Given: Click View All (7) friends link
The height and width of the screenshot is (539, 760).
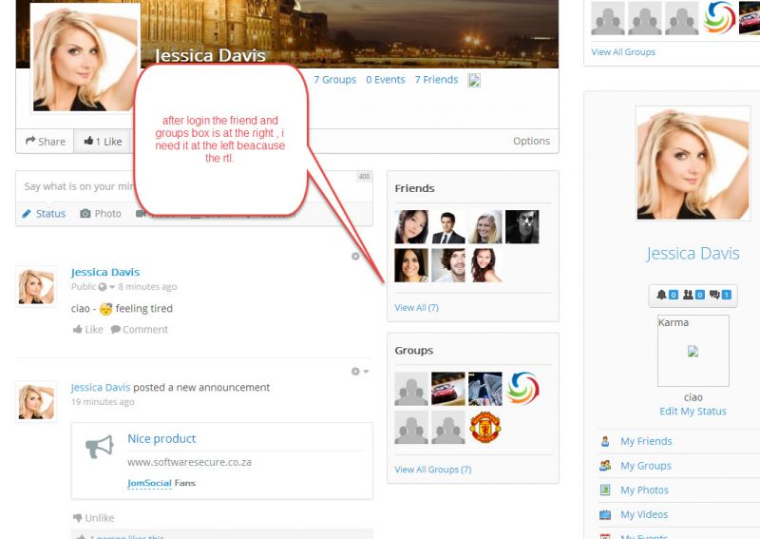Looking at the screenshot, I should coord(416,308).
